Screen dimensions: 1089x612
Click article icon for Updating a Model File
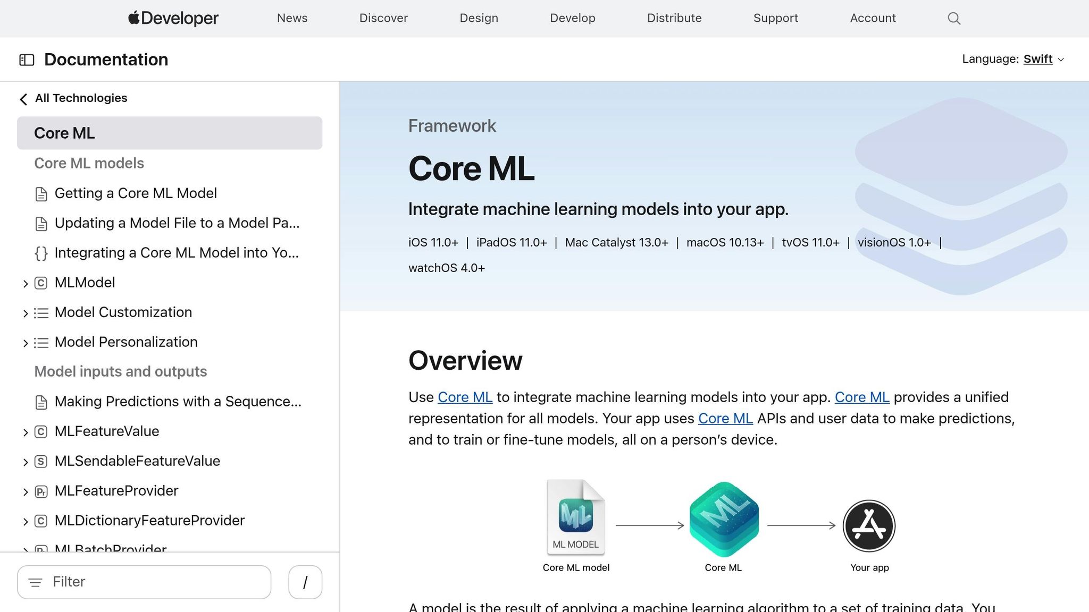point(41,224)
